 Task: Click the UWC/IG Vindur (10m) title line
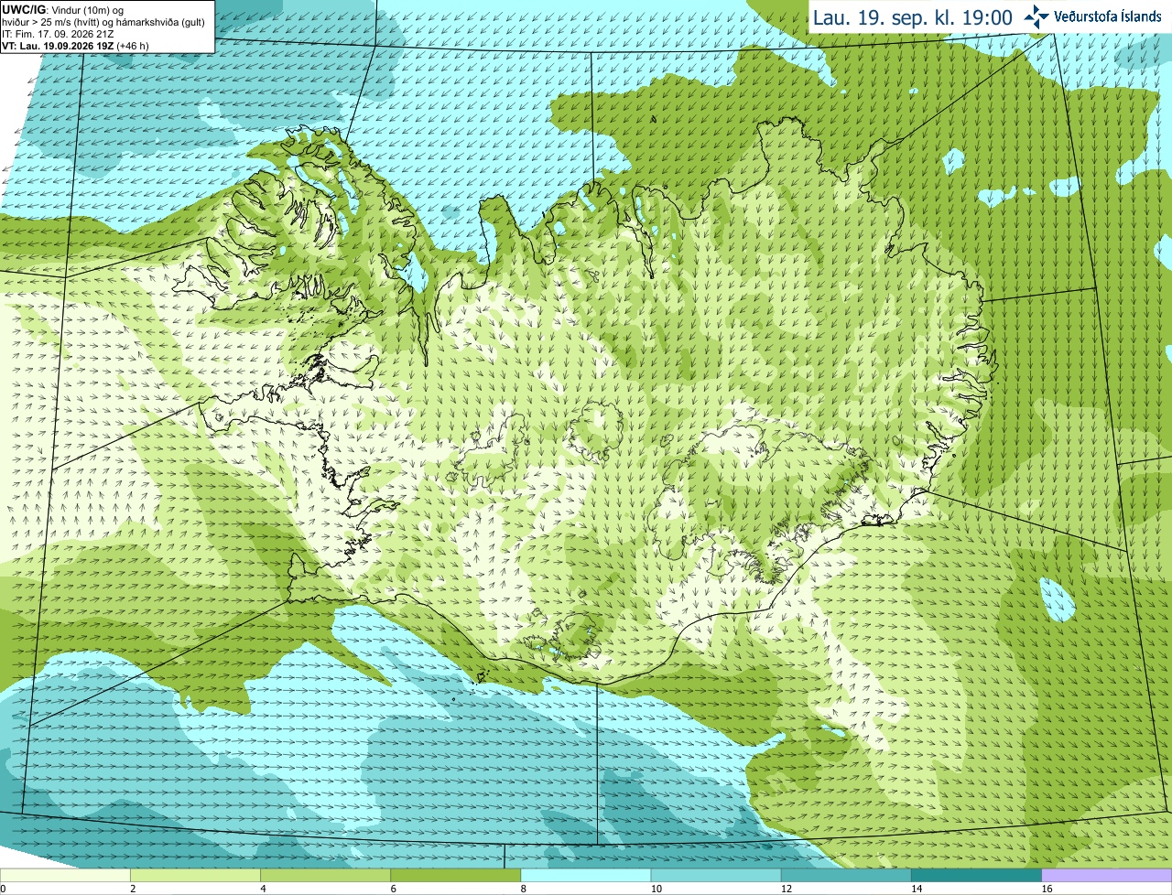pos(62,10)
